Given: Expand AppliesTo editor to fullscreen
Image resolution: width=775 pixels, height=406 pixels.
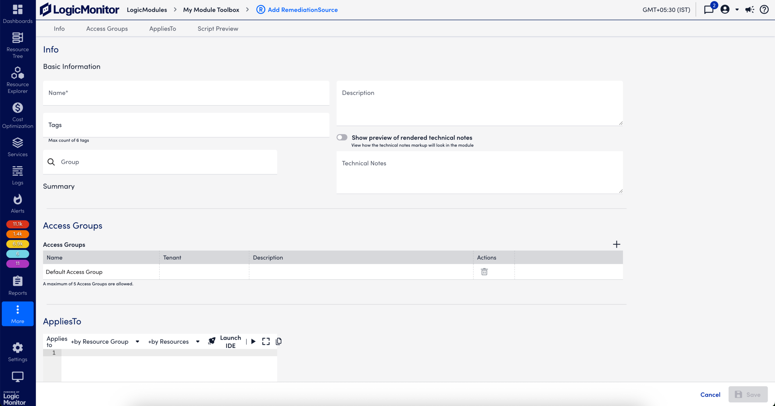Looking at the screenshot, I should tap(266, 341).
